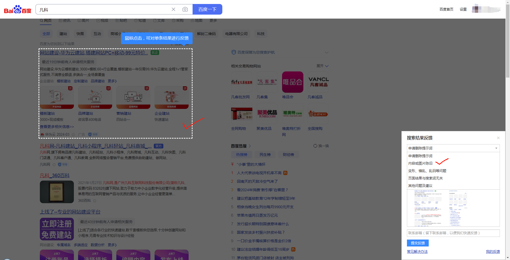Open 常见解决办法 link
Screen dimensions: 510x260
417,252
